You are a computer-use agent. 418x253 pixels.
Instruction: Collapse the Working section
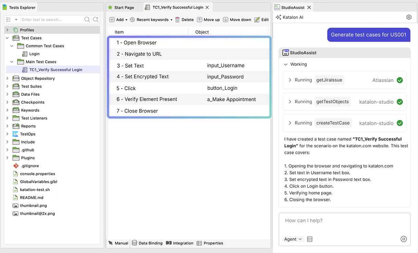(x=286, y=64)
